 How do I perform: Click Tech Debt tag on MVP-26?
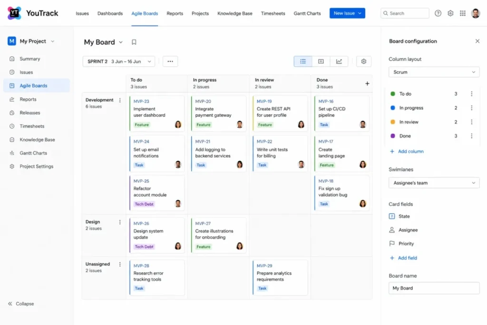(144, 246)
